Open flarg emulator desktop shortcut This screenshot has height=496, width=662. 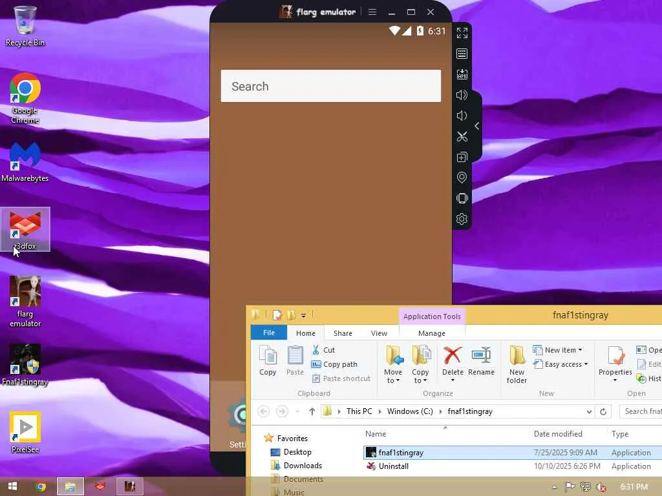click(x=25, y=302)
